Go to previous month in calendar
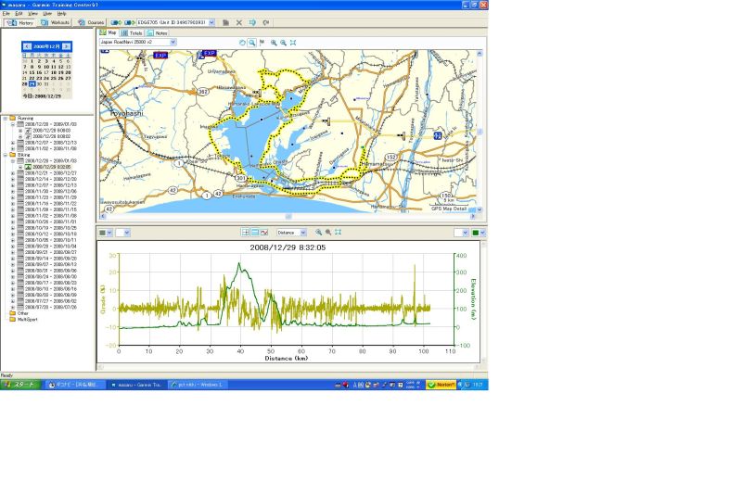Screen dimensions: 742x494 [x=27, y=46]
